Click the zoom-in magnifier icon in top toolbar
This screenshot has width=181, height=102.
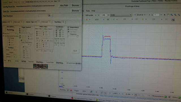coord(172,15)
